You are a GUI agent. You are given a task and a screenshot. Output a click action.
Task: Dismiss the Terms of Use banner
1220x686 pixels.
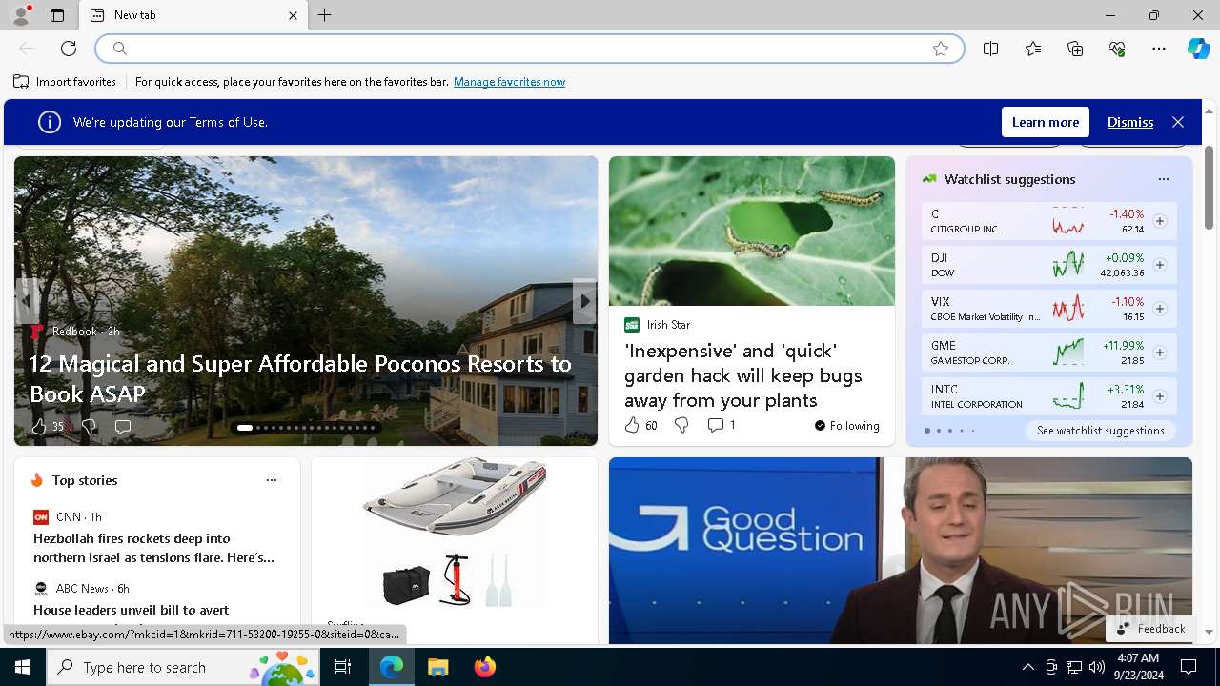tap(1130, 122)
